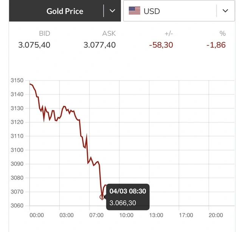Click the 13:00 time axis label
The image size is (242, 232).
(156, 215)
